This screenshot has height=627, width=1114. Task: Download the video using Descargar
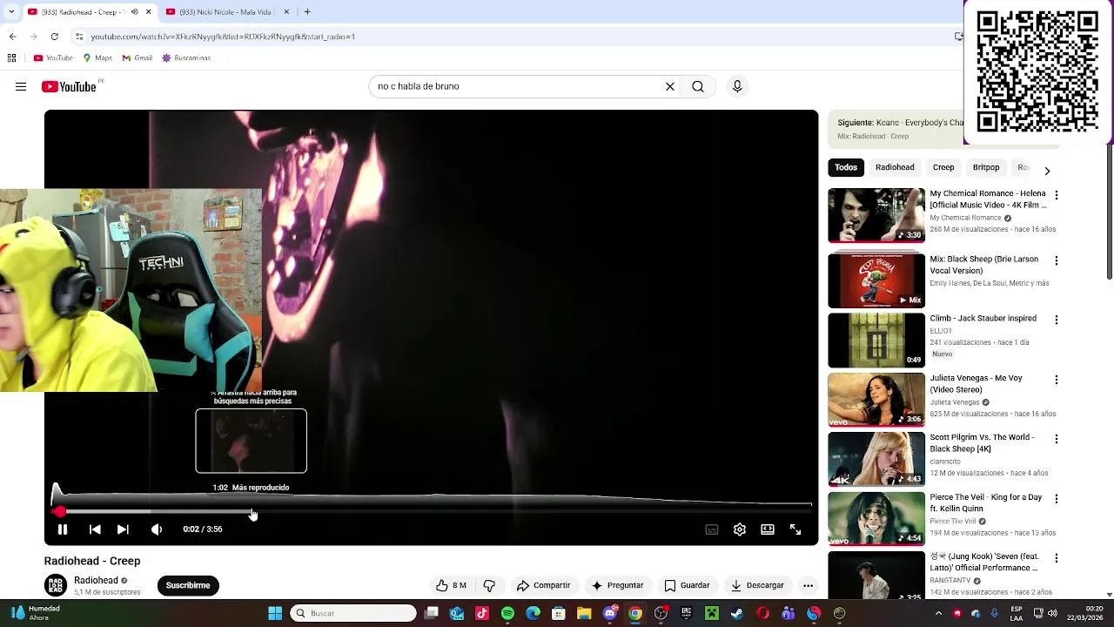point(757,585)
